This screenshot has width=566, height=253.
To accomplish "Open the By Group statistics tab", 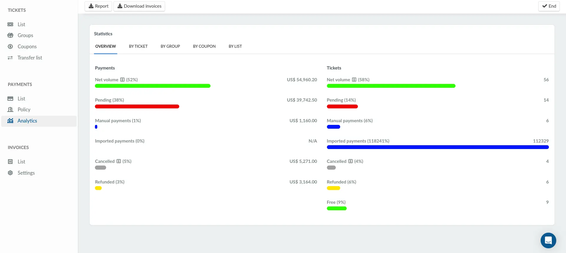I will [170, 46].
